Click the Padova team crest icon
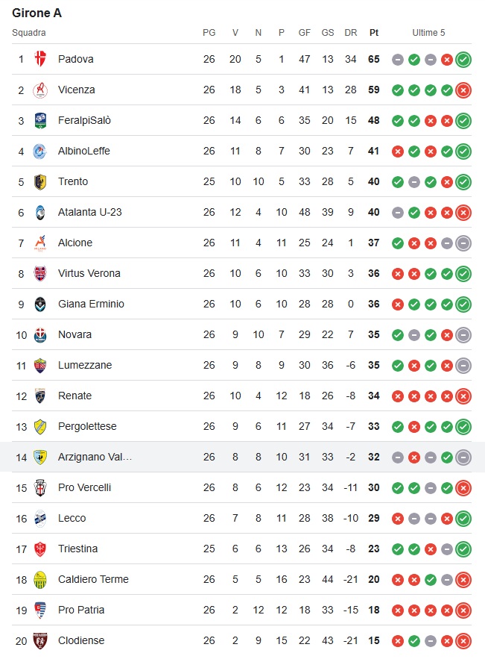The image size is (485, 659). [x=40, y=59]
